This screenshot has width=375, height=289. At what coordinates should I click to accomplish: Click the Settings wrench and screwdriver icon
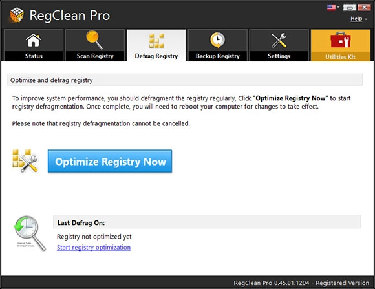[279, 40]
